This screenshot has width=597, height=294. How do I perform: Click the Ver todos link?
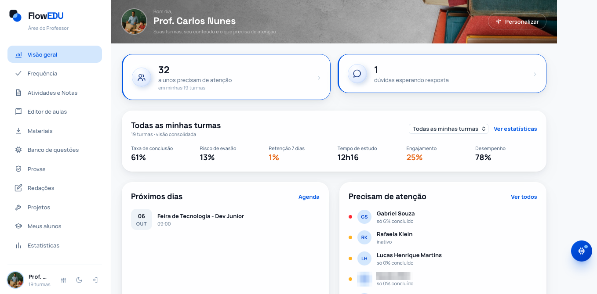pos(524,197)
